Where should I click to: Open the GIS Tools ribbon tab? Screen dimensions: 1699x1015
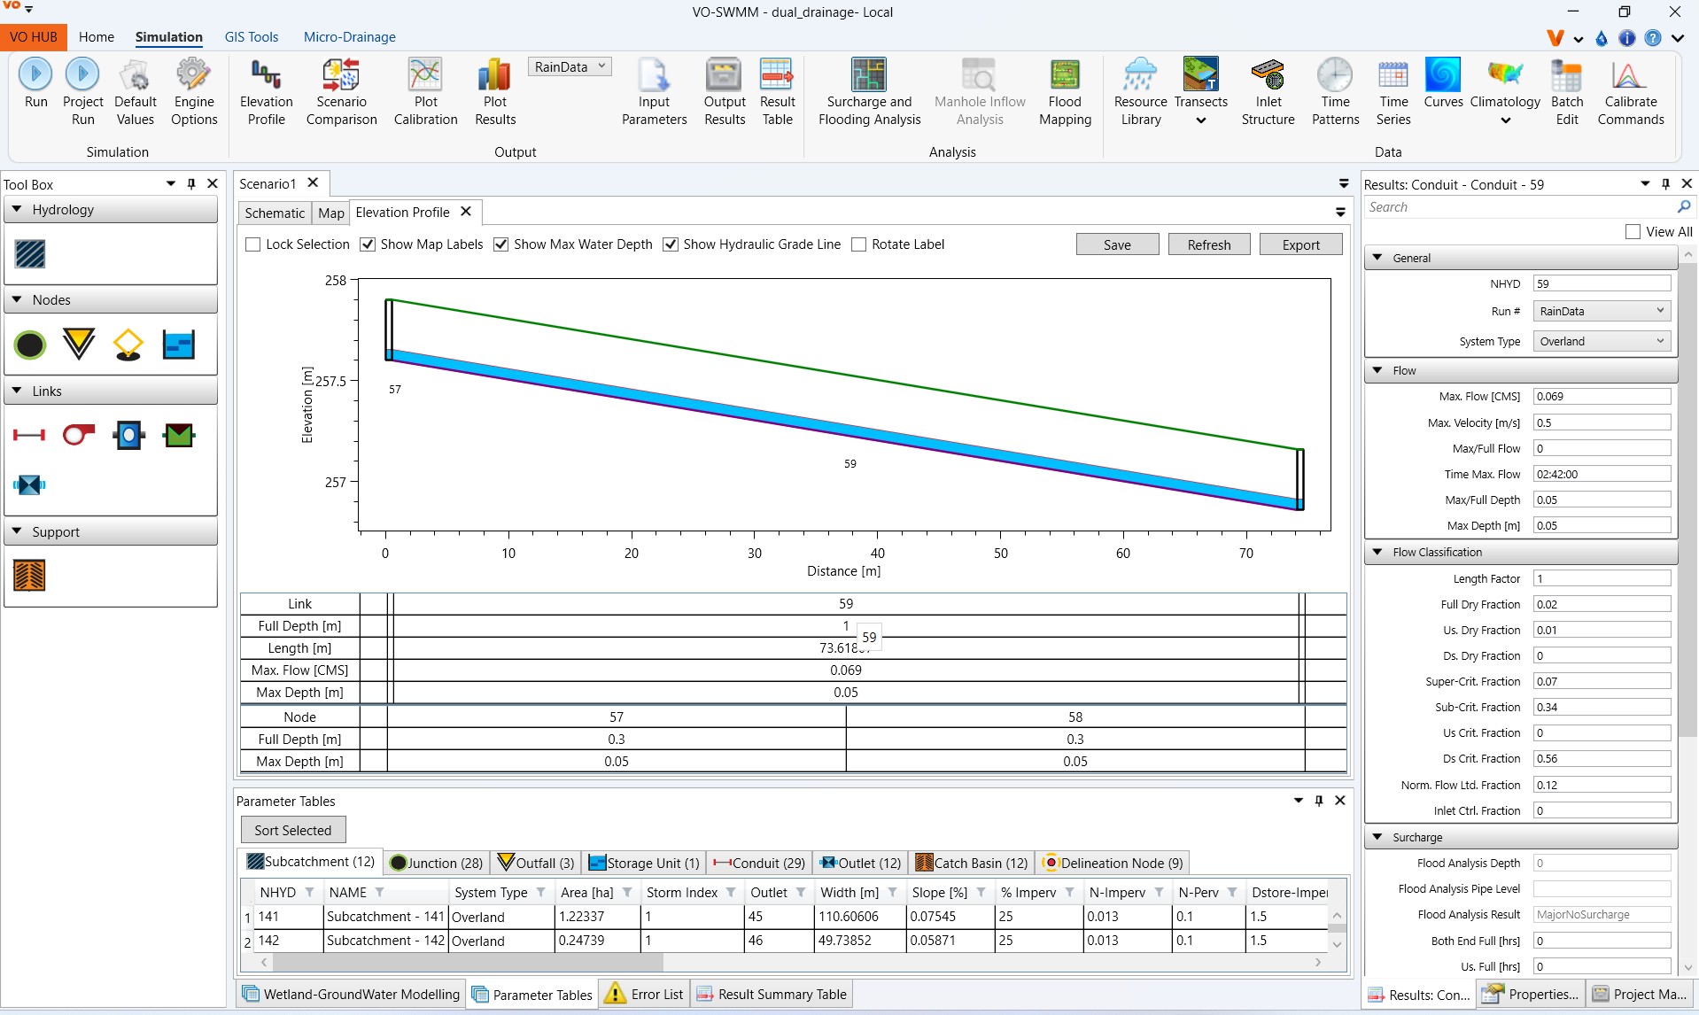pyautogui.click(x=252, y=37)
